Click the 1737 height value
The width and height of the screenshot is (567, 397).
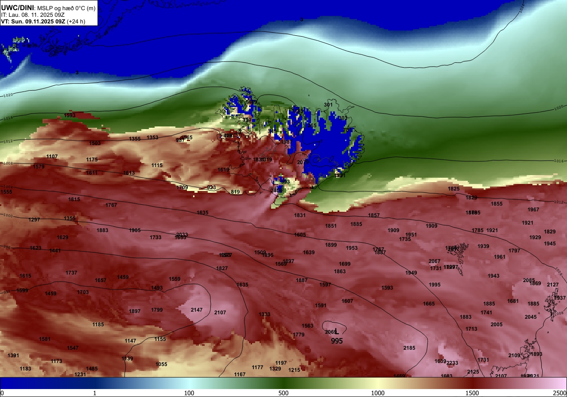pos(71,273)
